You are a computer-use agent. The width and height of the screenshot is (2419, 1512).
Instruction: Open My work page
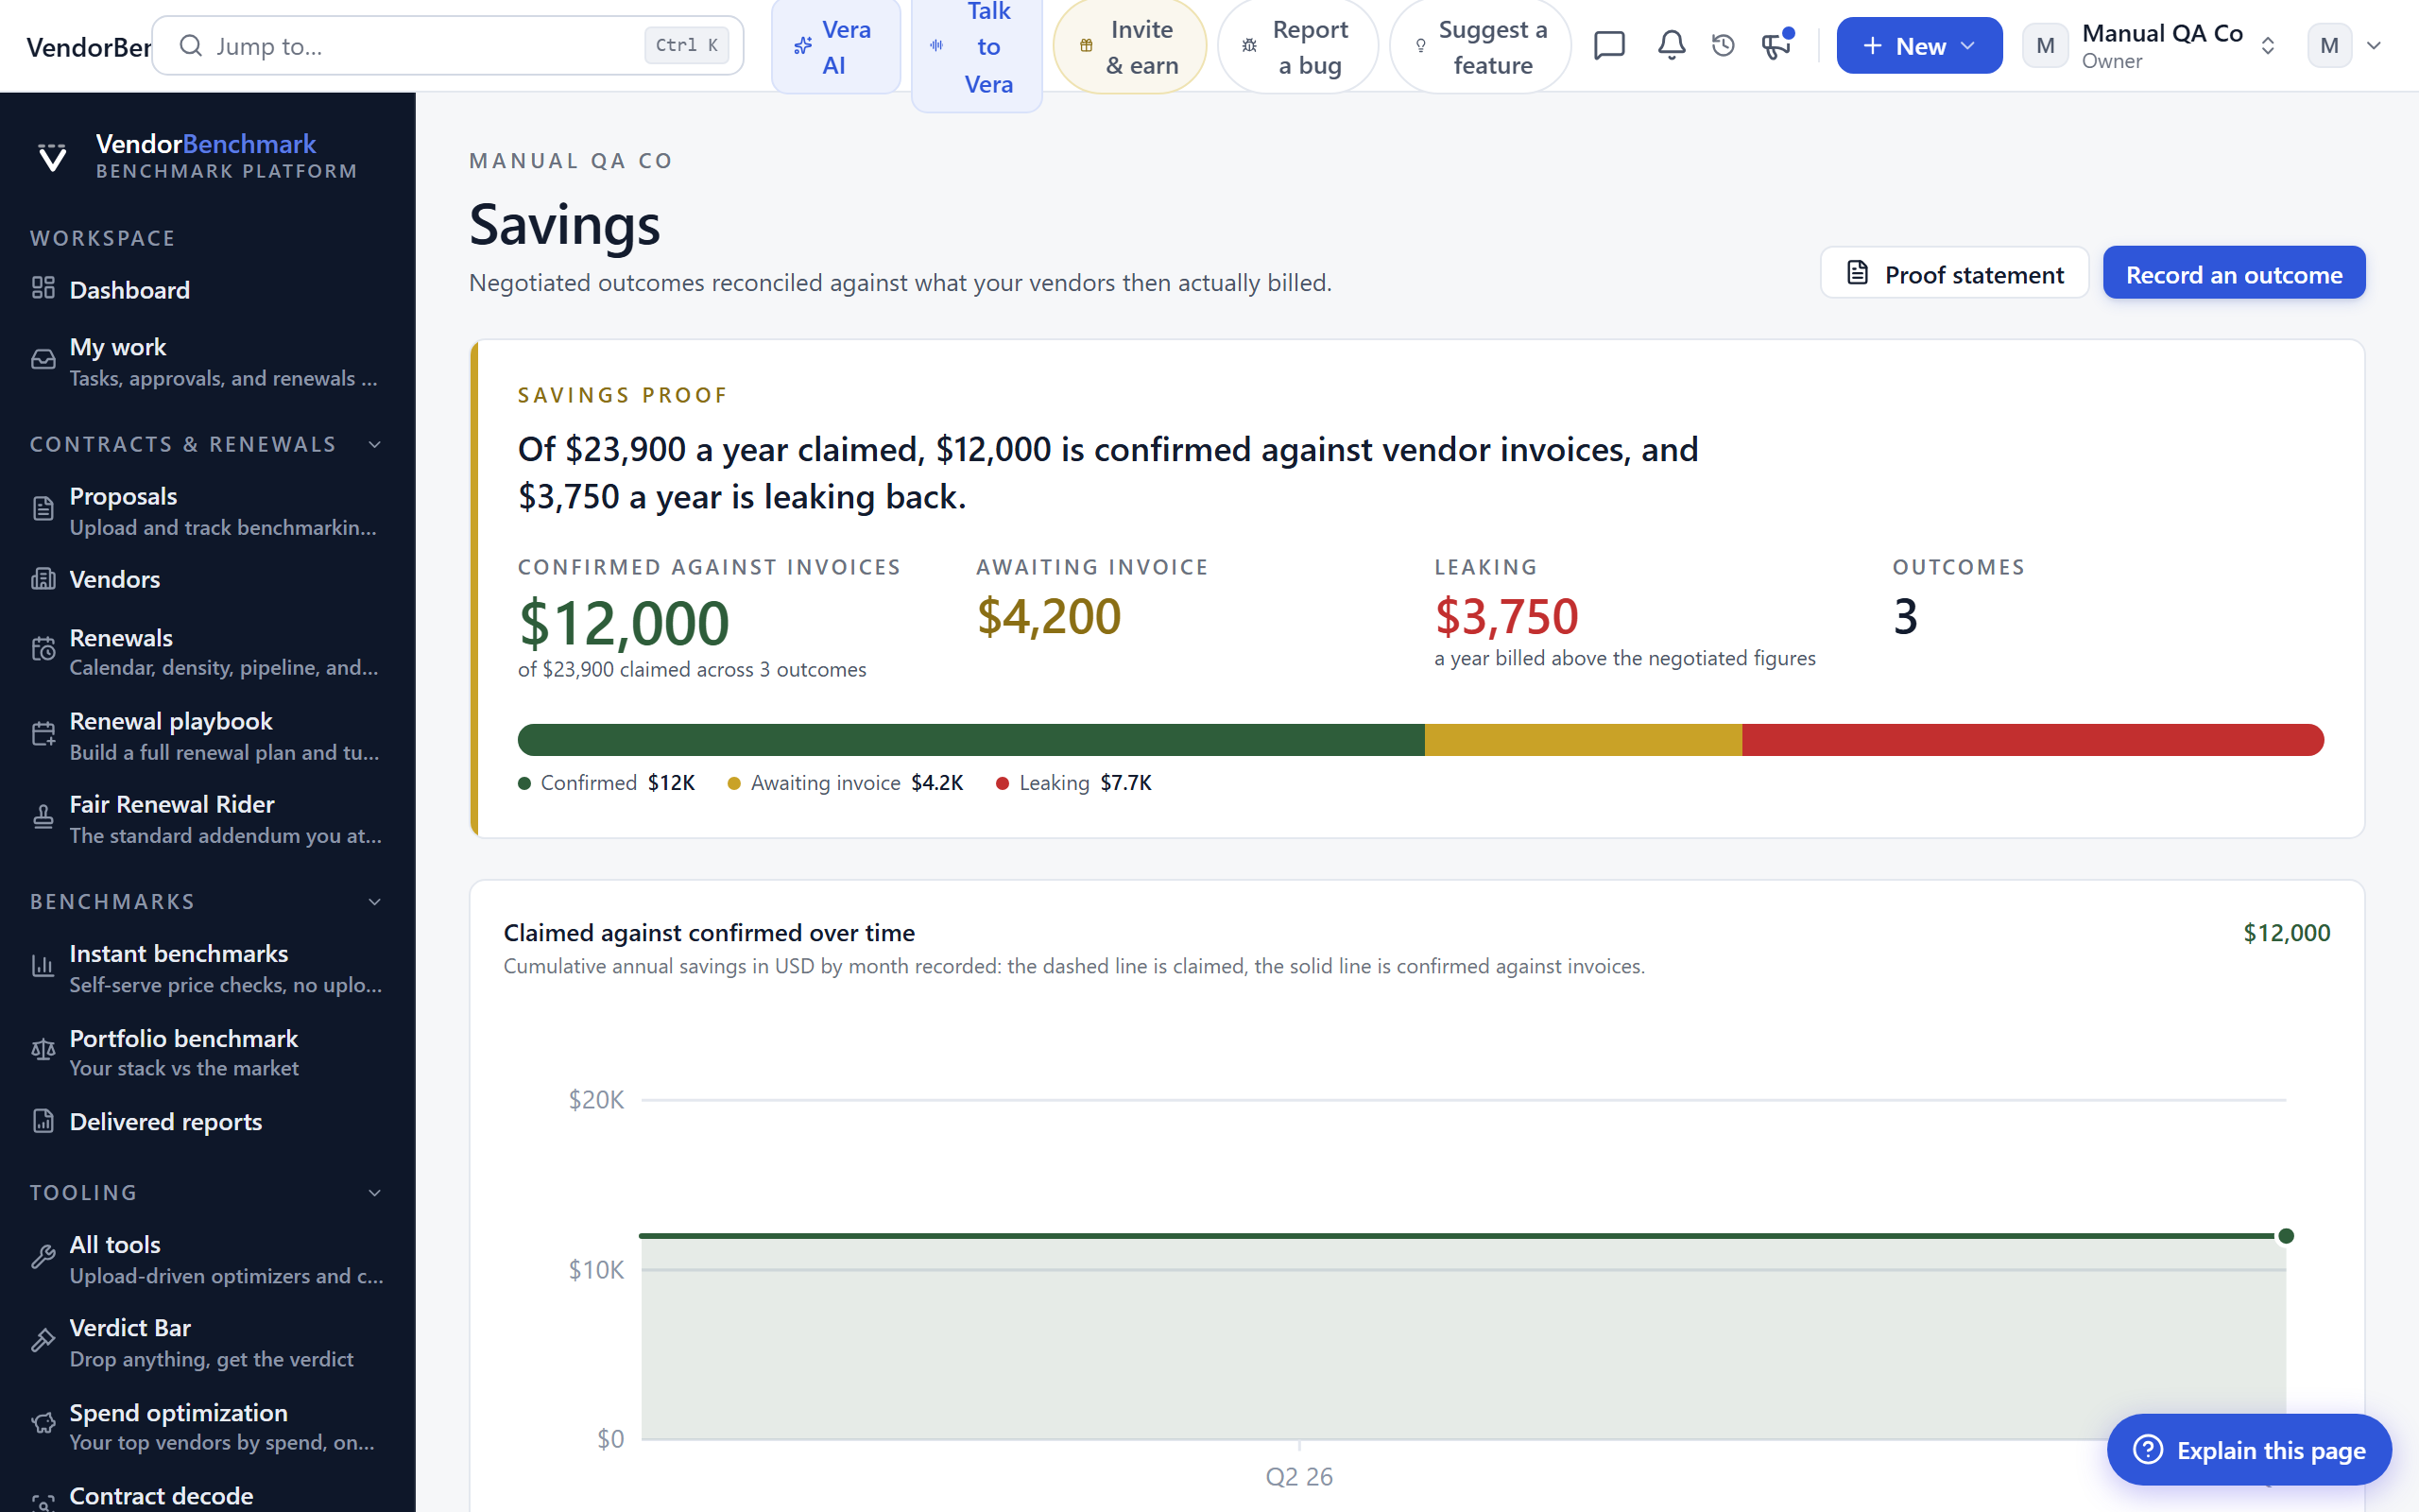tap(207, 361)
